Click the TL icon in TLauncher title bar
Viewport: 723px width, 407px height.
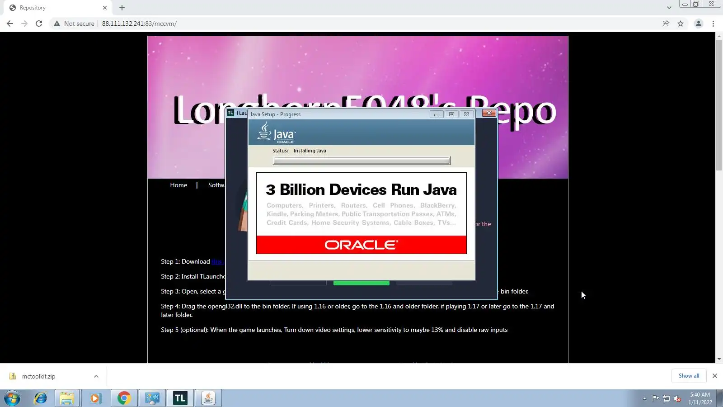click(x=230, y=113)
